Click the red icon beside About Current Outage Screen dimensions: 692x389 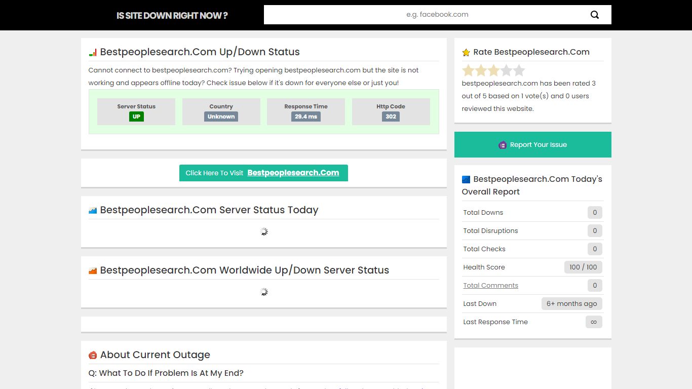pos(93,355)
